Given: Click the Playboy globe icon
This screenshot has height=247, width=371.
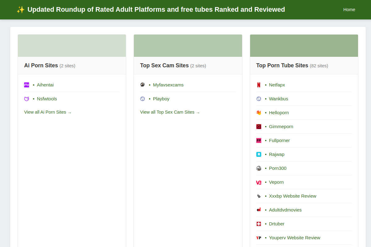Looking at the screenshot, I should (x=143, y=99).
